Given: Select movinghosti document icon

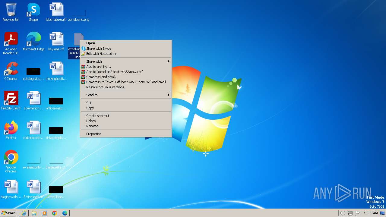Looking at the screenshot, I should click(56, 71).
